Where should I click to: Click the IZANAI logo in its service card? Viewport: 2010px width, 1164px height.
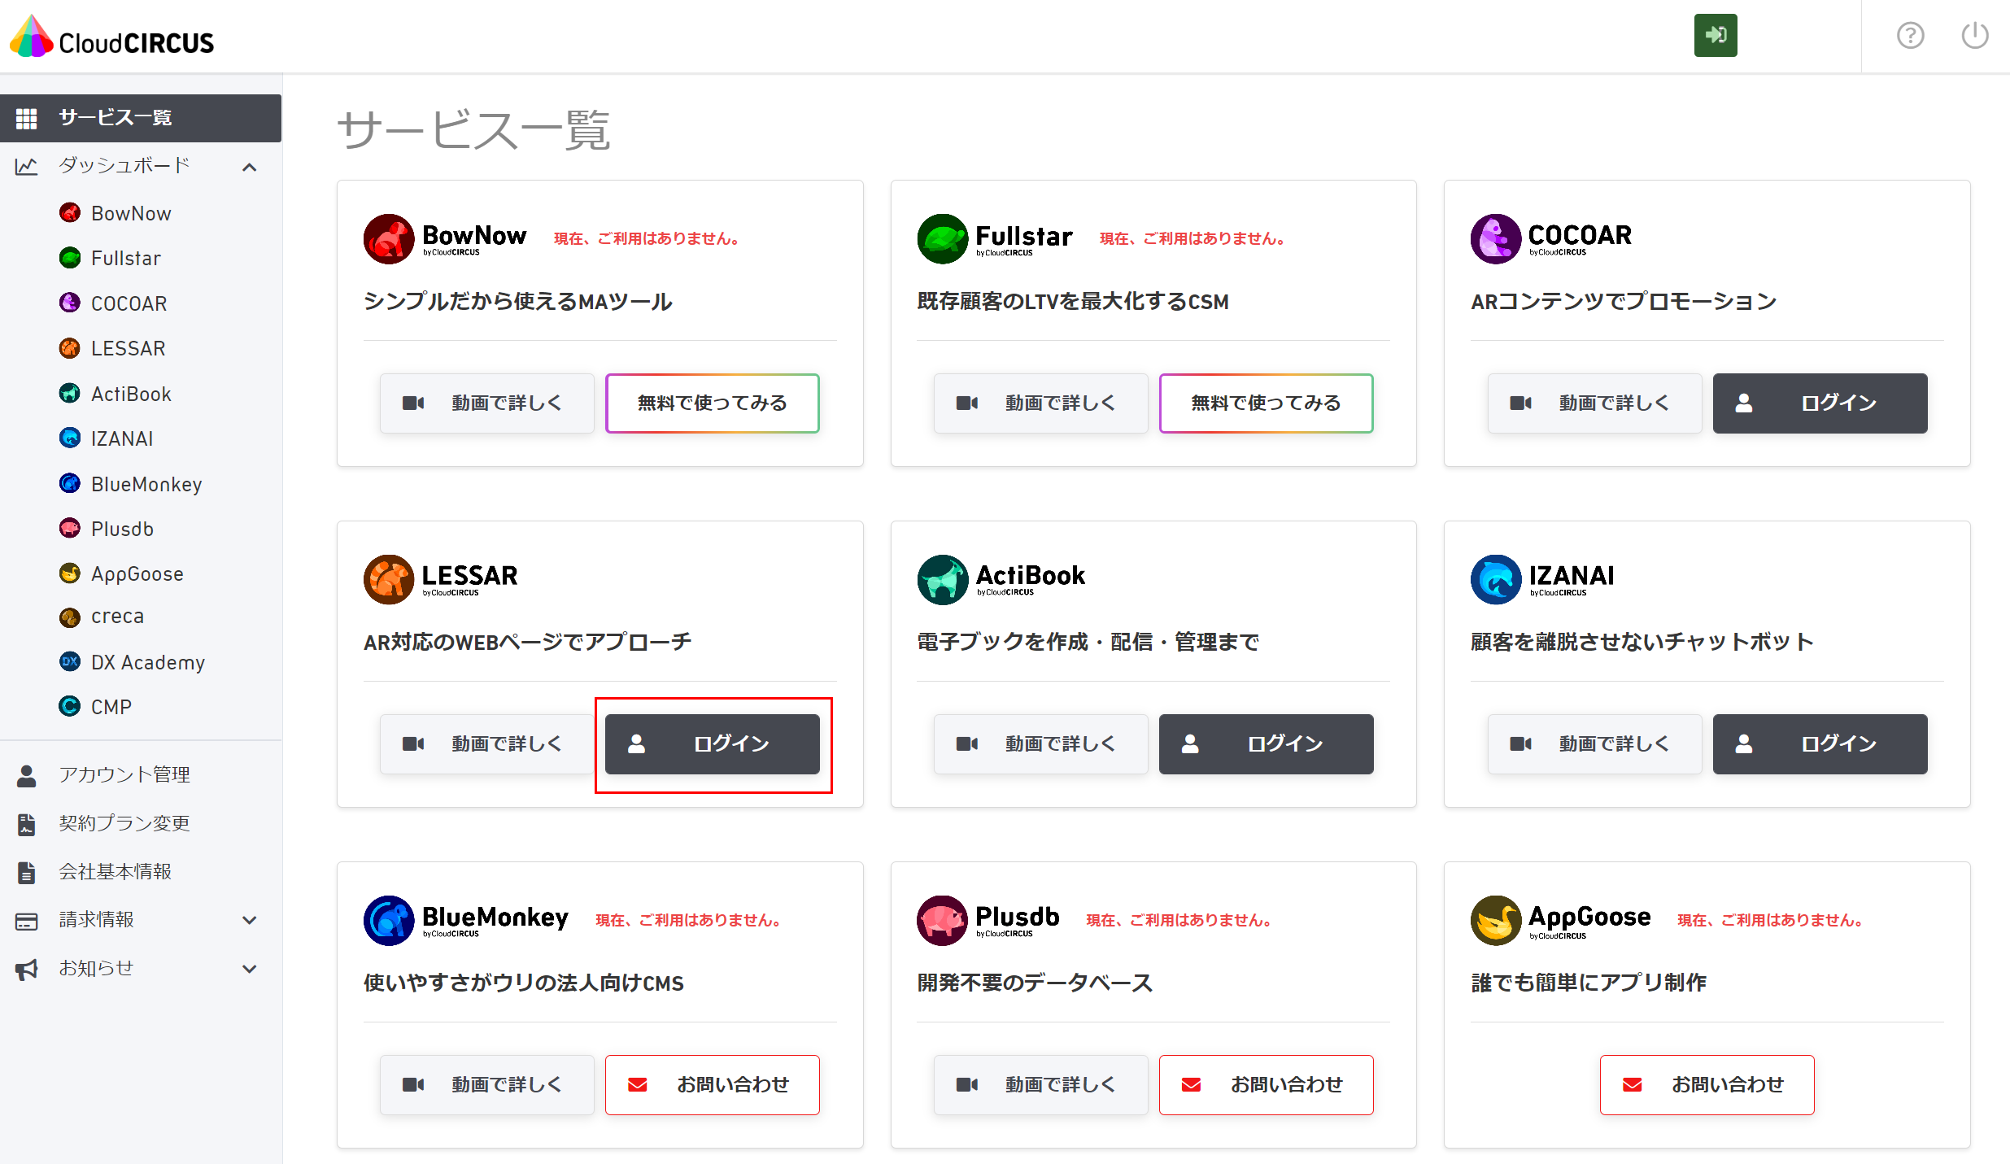click(1543, 579)
